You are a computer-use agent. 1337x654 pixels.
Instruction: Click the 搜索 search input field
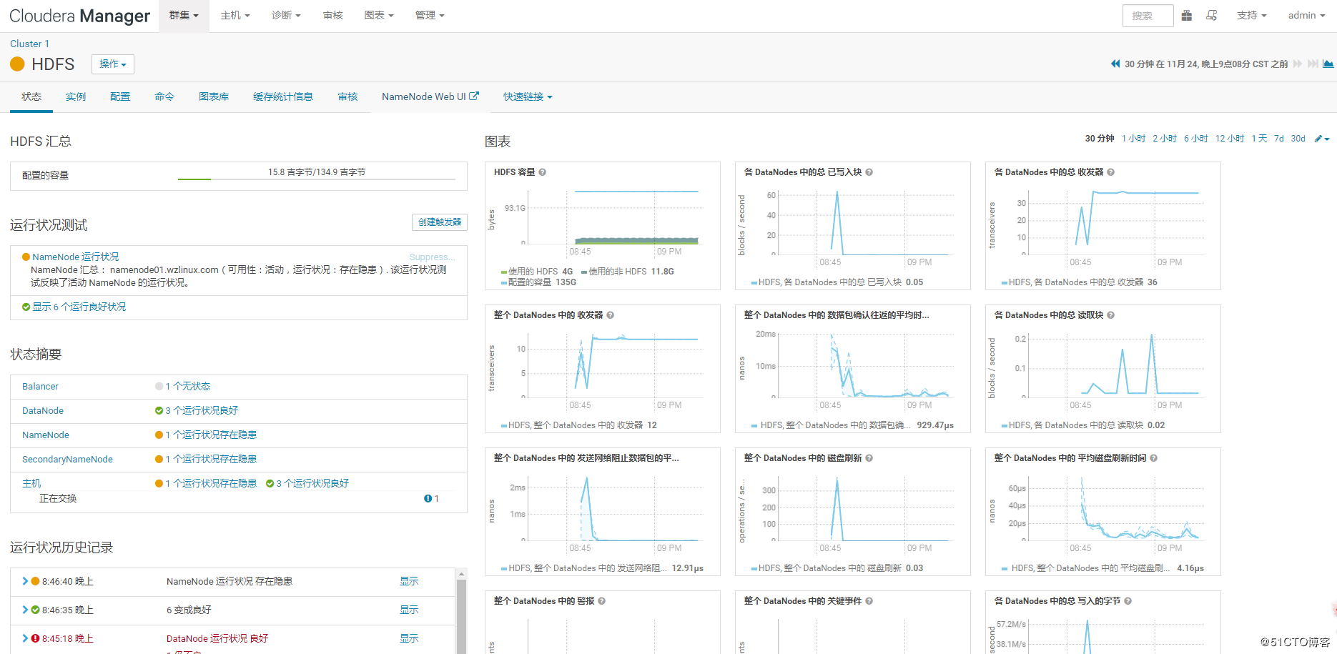tap(1148, 16)
